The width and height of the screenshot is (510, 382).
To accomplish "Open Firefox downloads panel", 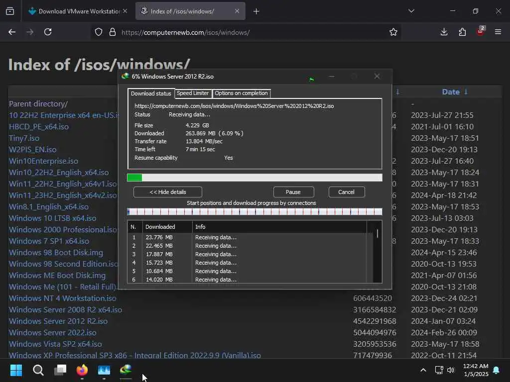I will point(444,32).
